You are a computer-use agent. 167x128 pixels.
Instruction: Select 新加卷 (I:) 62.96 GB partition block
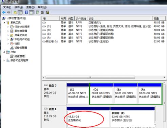132,117
